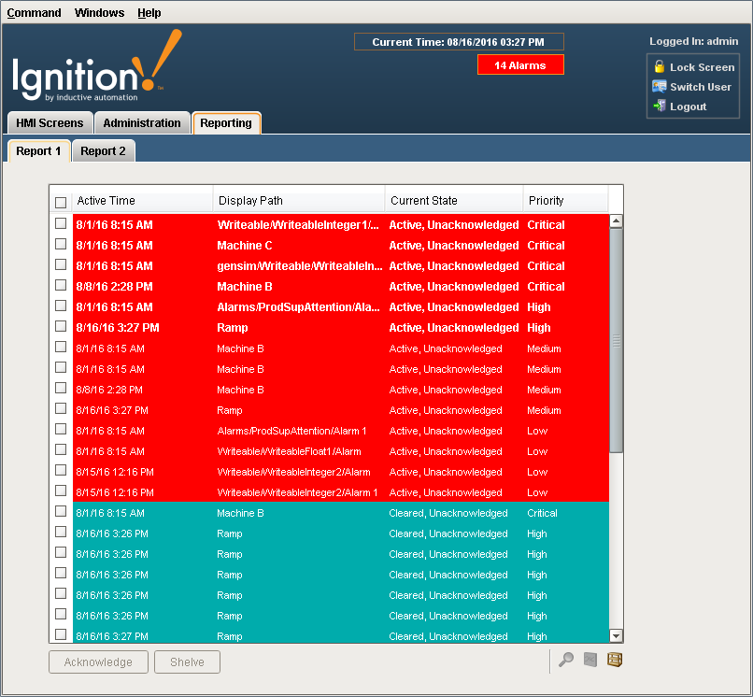Click the Shelve button

tap(187, 661)
